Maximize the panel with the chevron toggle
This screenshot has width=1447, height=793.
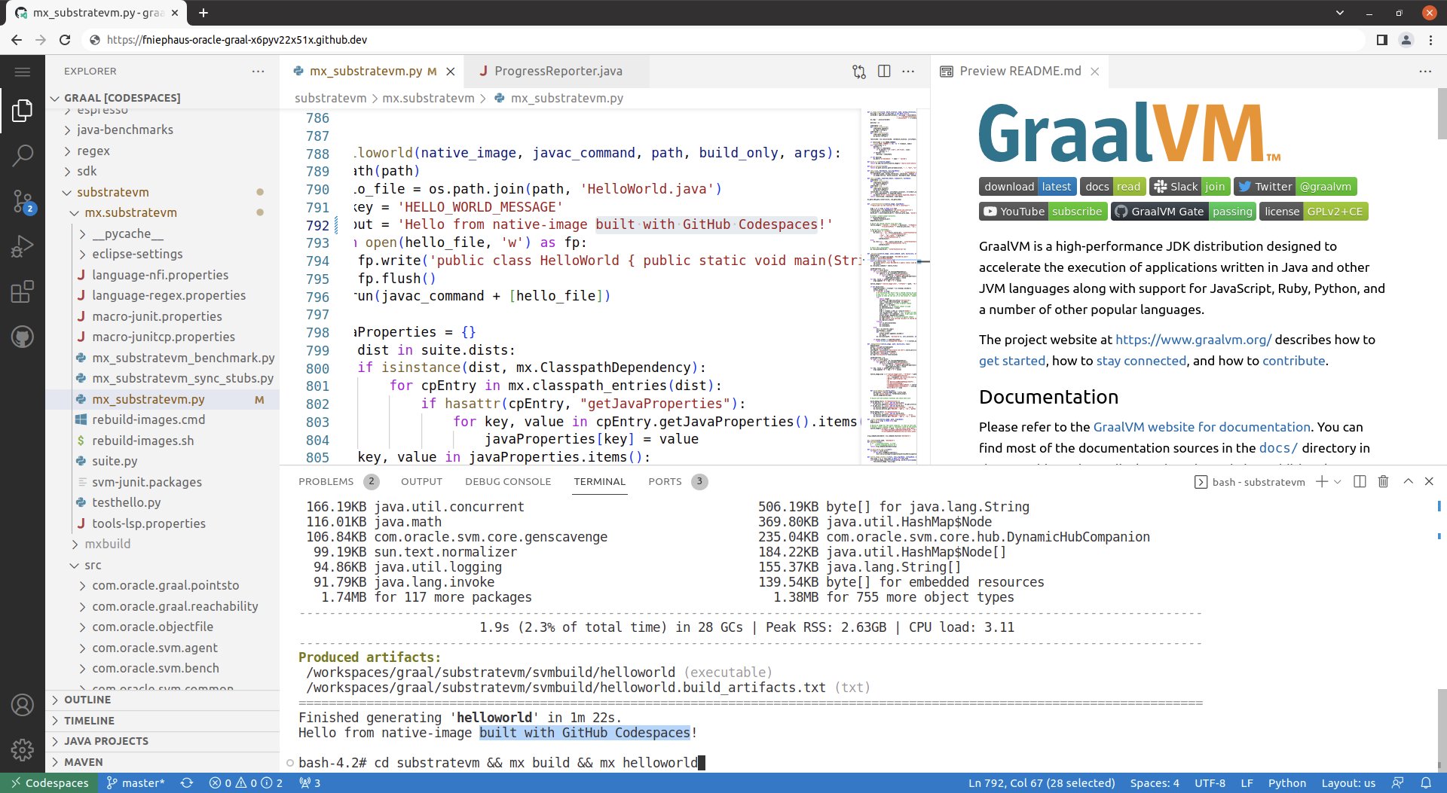click(x=1408, y=481)
